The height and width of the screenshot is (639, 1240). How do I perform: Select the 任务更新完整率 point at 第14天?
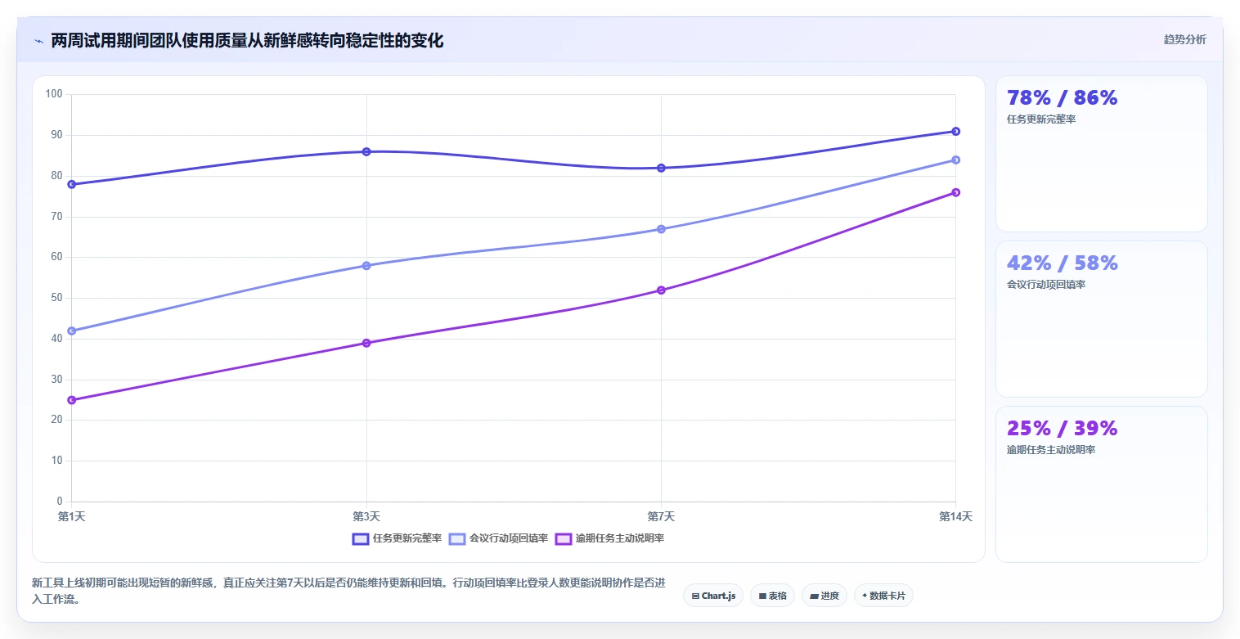(x=955, y=131)
